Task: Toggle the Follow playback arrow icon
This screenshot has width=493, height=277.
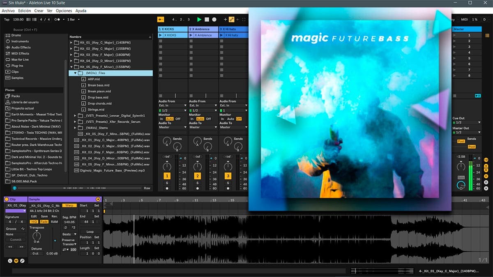Action: (x=161, y=19)
